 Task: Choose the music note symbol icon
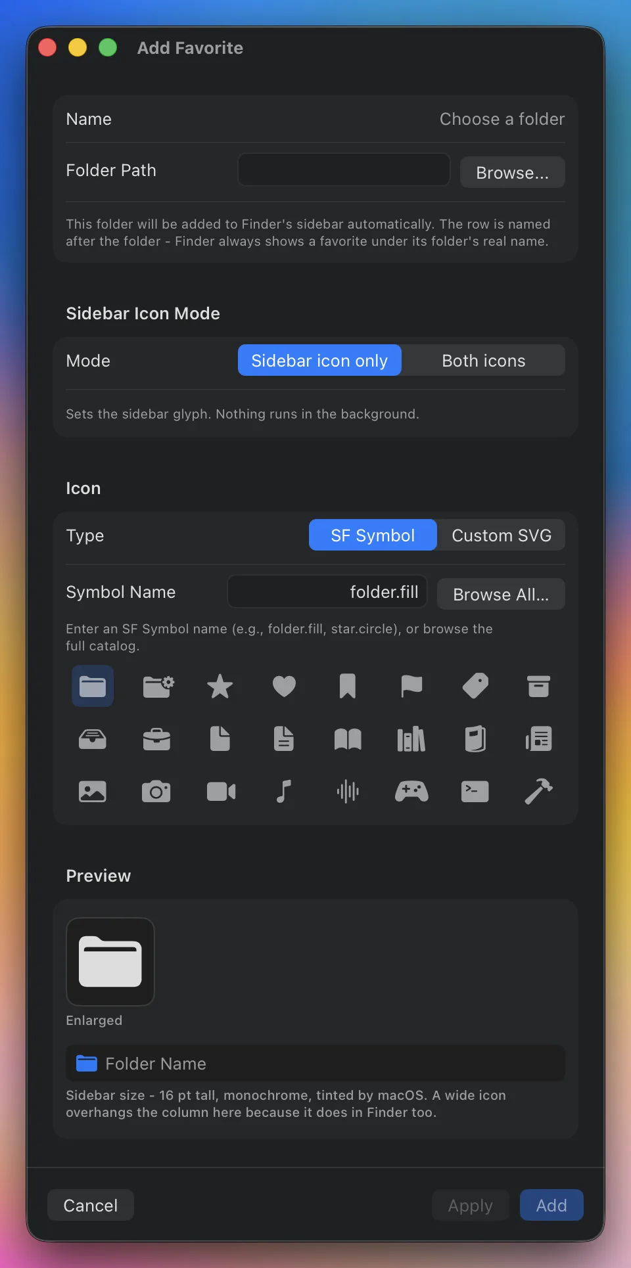284,792
